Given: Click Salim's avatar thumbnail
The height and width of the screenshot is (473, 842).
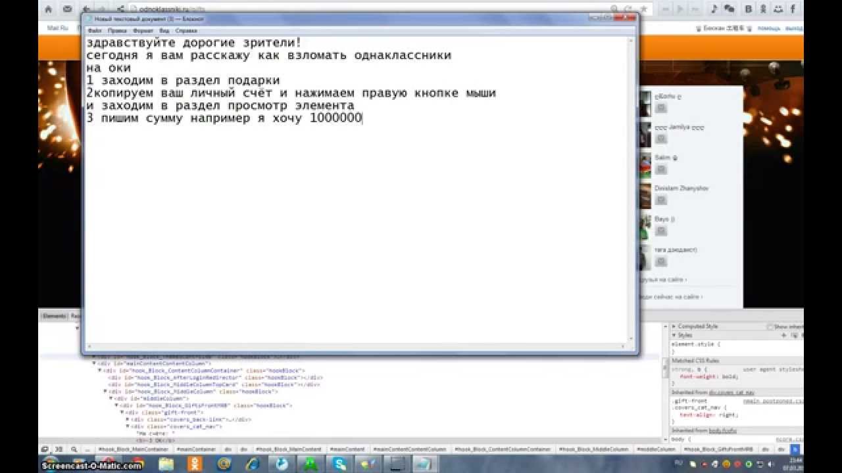Looking at the screenshot, I should [x=645, y=166].
